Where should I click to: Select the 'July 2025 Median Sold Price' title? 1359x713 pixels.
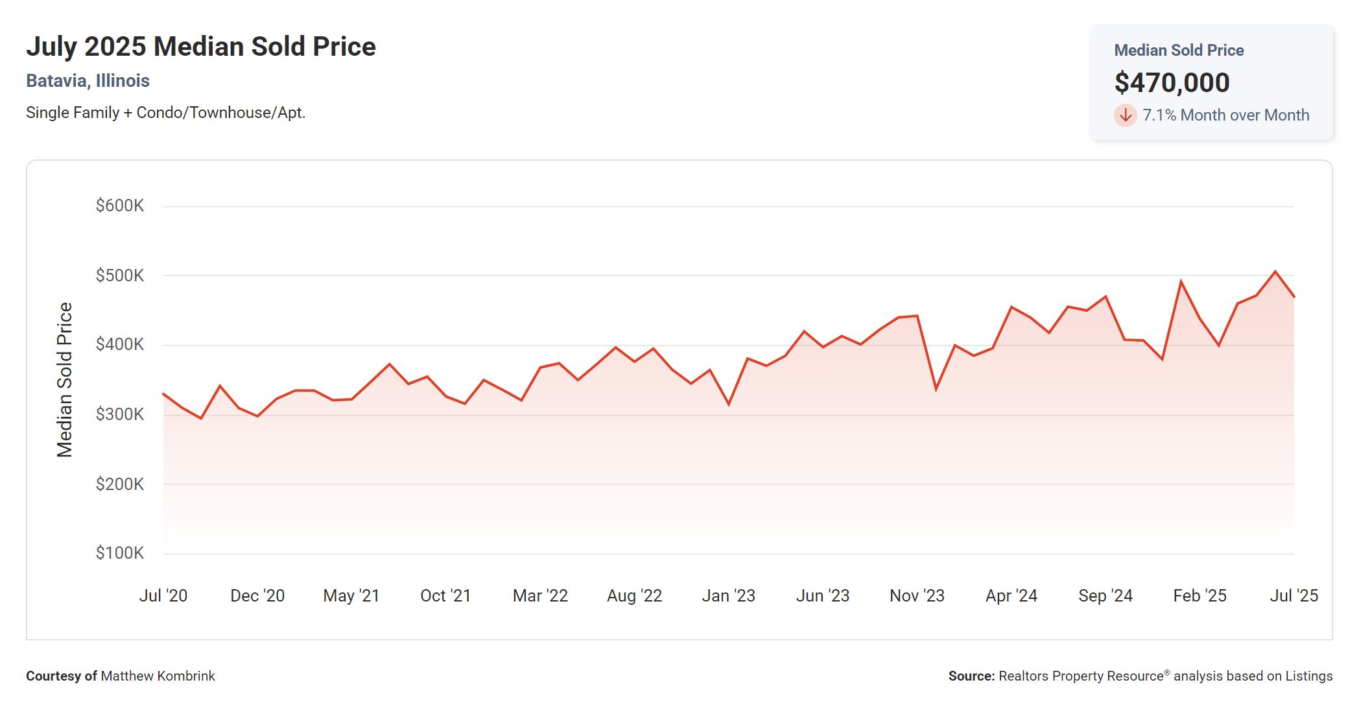[201, 47]
